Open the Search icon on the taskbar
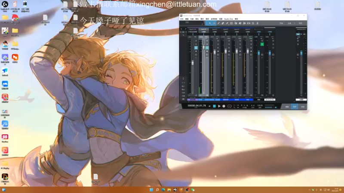Viewport: 344px width, 193px height. (x=157, y=190)
